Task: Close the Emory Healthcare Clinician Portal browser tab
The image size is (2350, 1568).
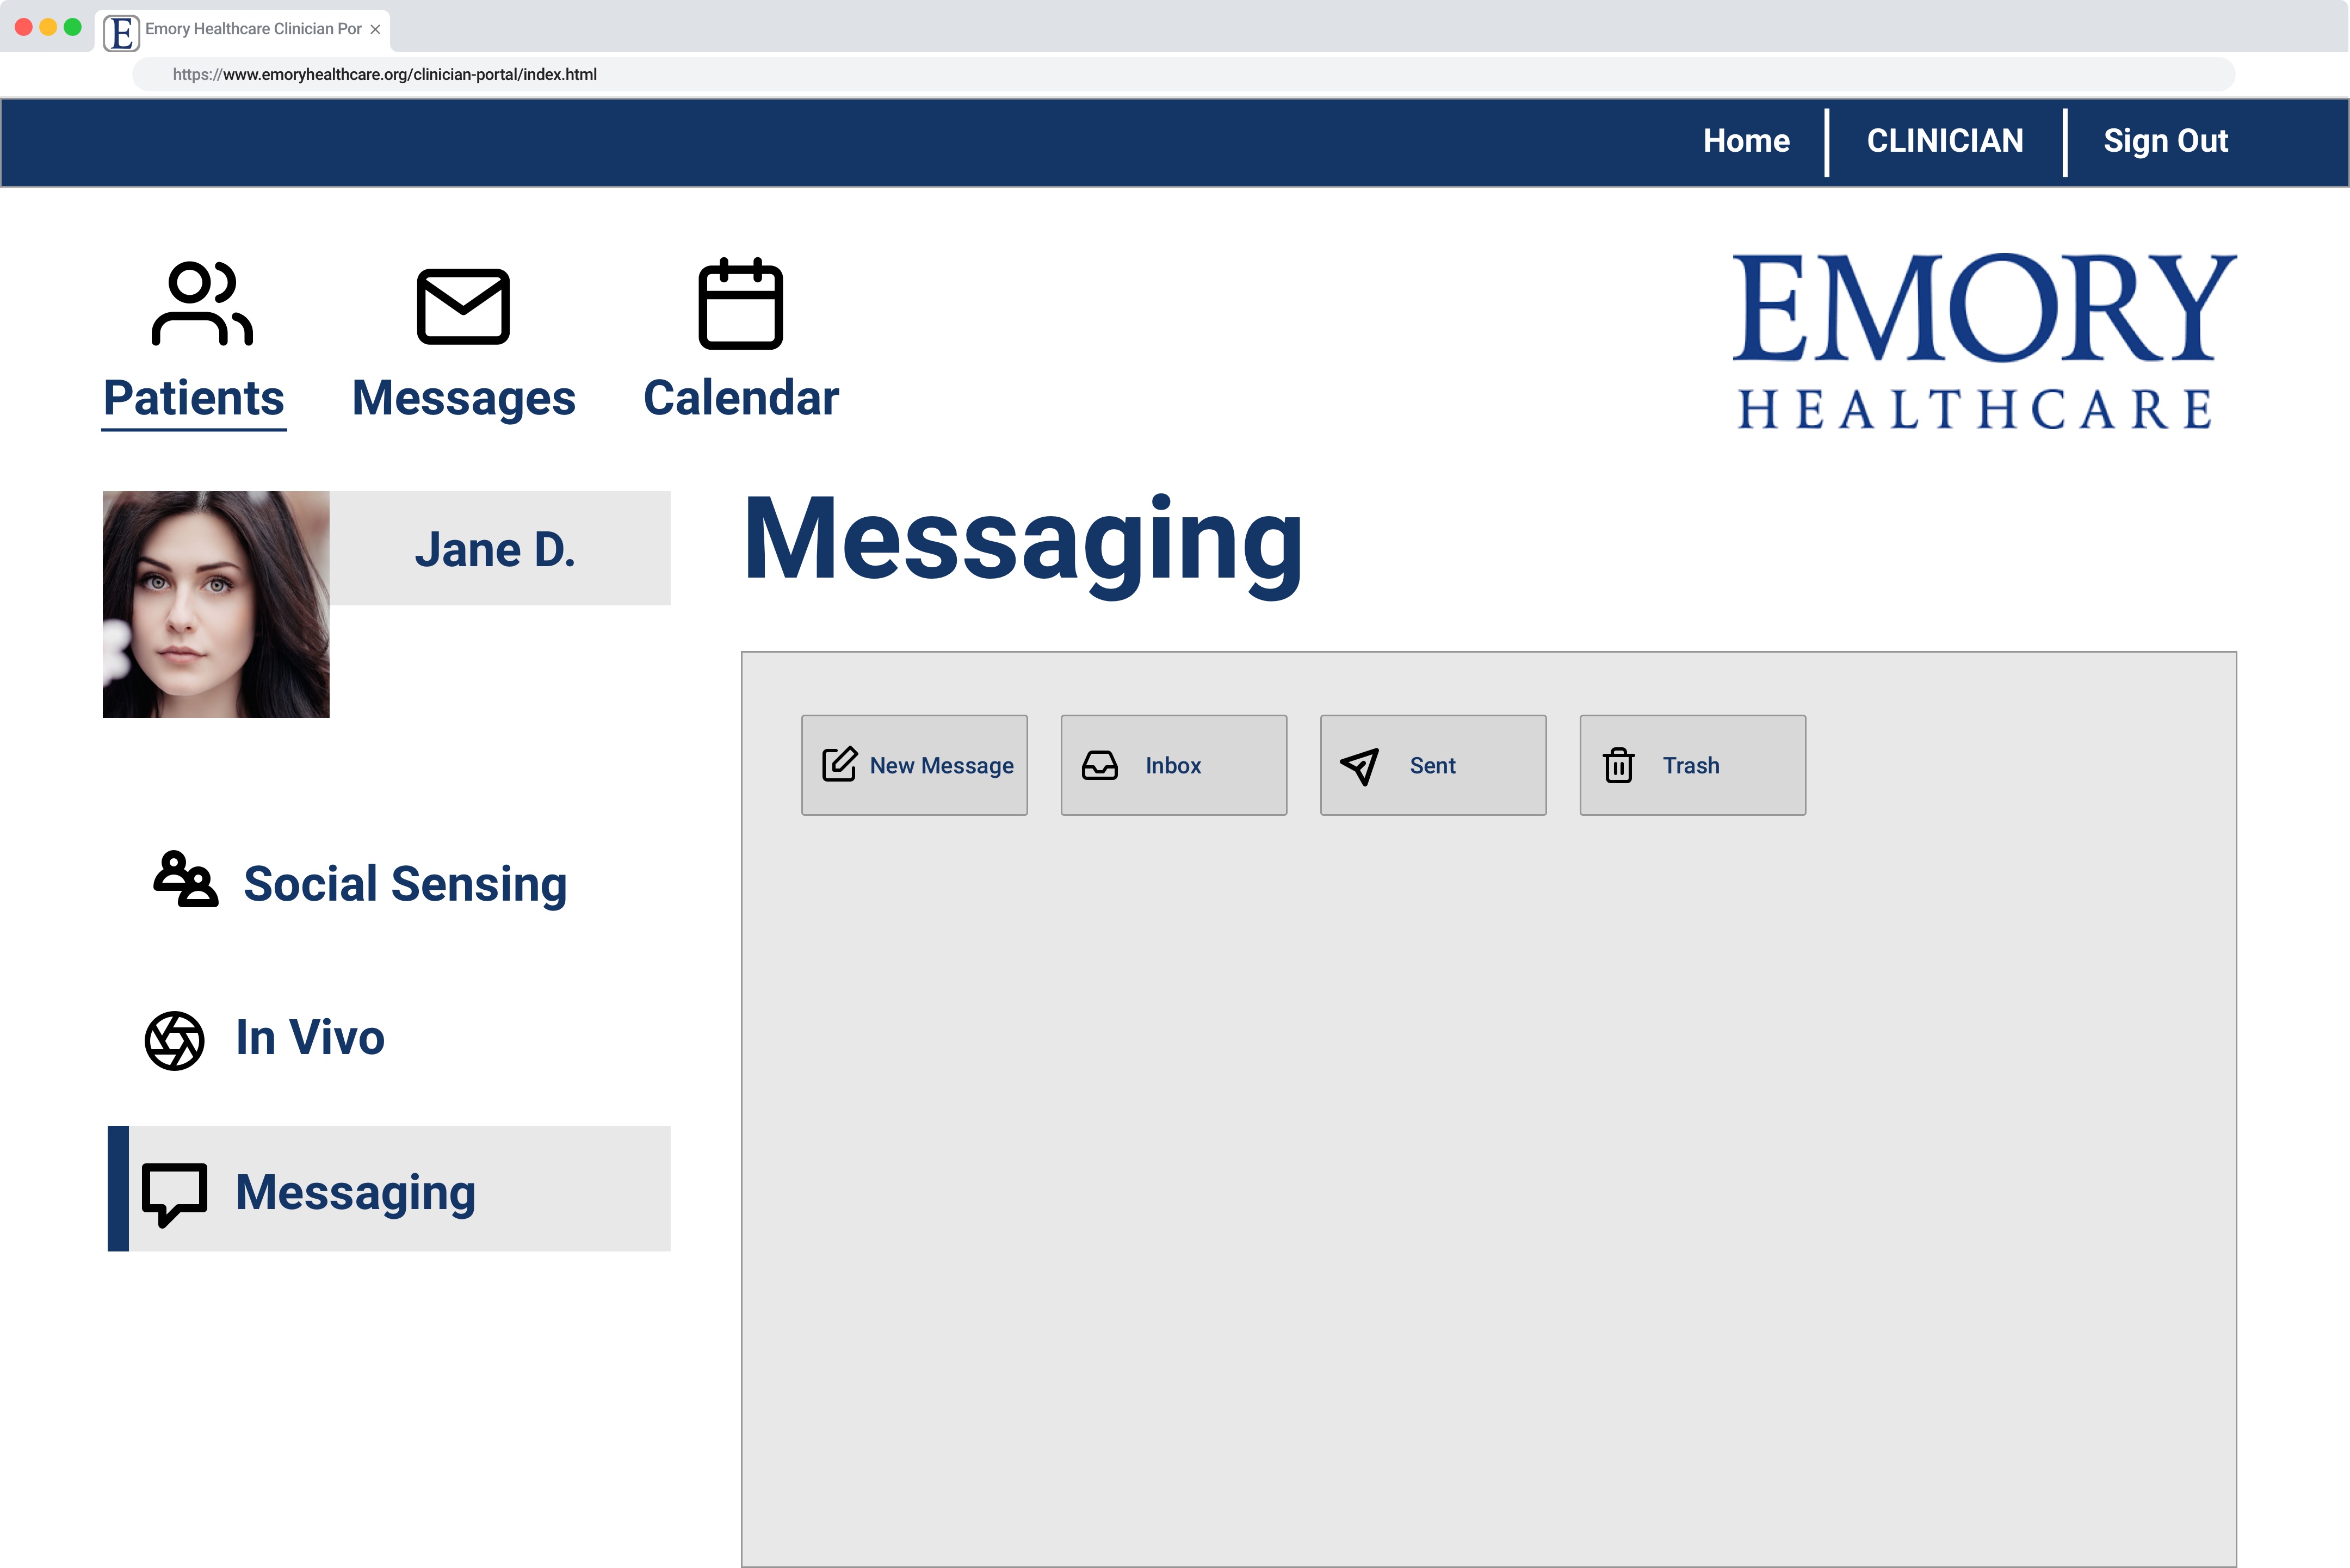Action: click(375, 30)
